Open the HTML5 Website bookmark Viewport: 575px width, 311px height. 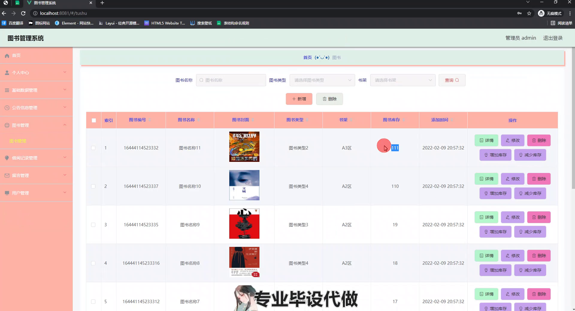pyautogui.click(x=165, y=23)
